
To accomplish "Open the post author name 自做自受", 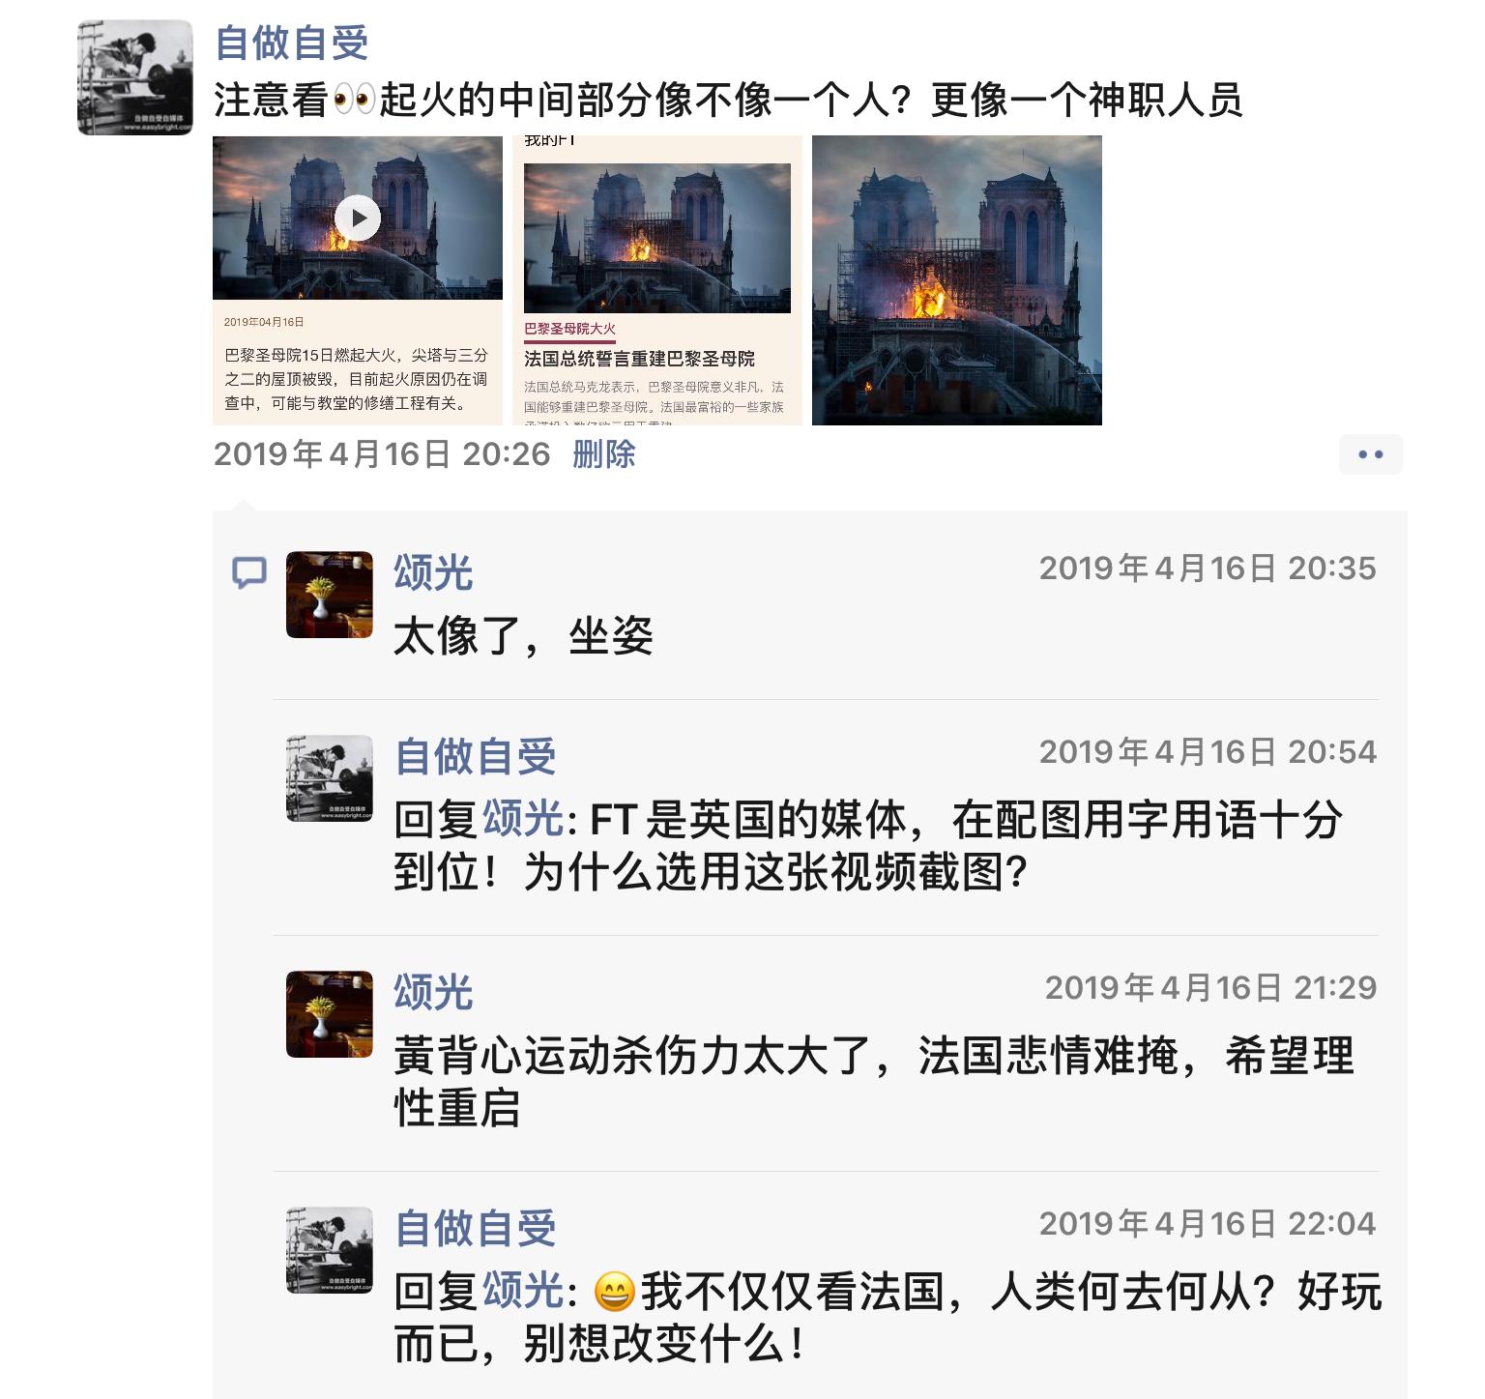I will 292,43.
